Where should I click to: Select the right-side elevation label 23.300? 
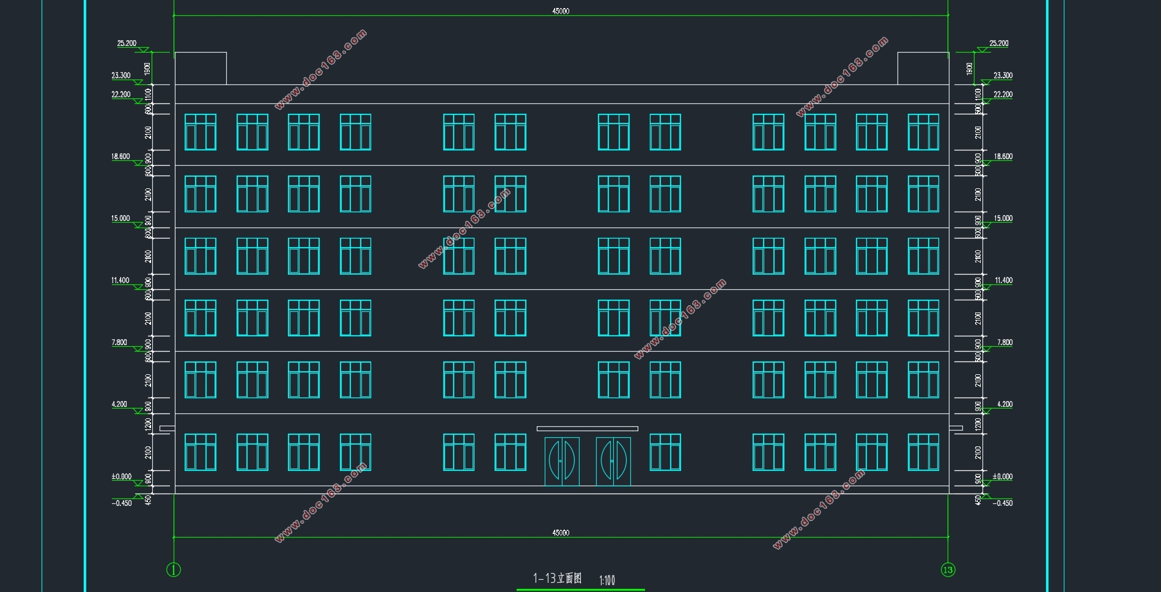point(1003,76)
